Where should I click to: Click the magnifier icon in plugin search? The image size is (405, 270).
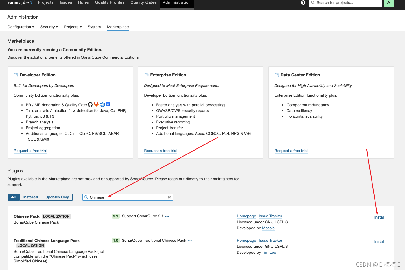pyautogui.click(x=86, y=197)
